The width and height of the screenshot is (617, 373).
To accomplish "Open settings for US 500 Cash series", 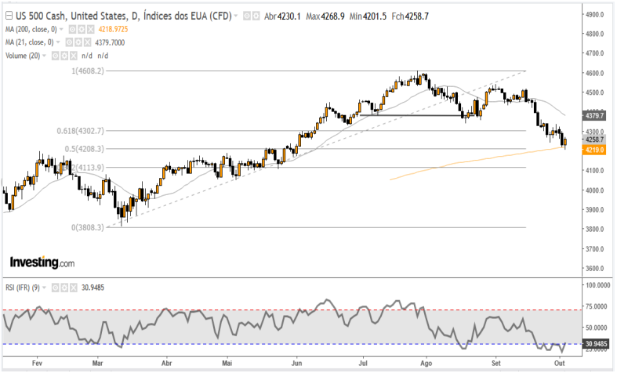I will pos(256,16).
